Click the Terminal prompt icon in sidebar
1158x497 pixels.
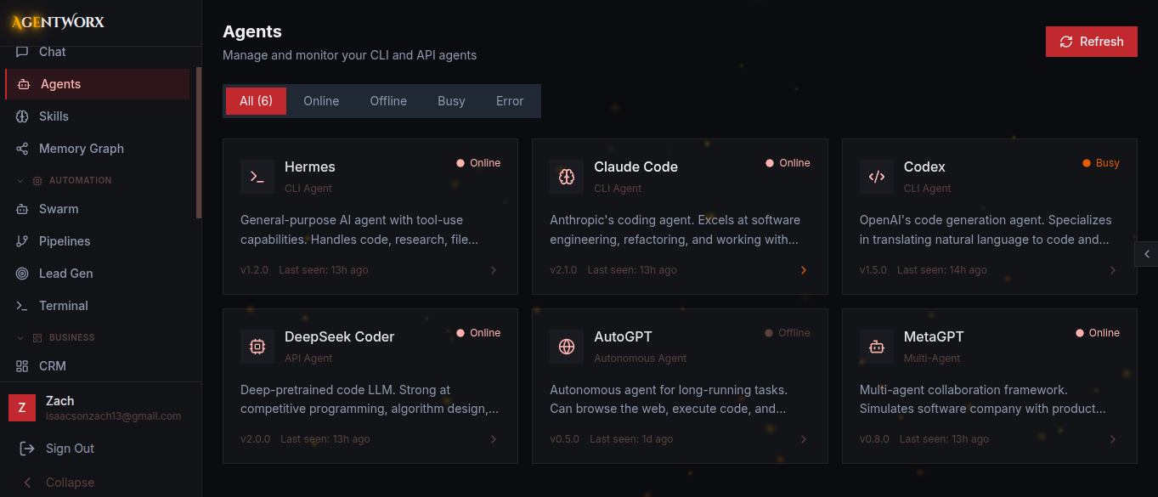click(22, 306)
